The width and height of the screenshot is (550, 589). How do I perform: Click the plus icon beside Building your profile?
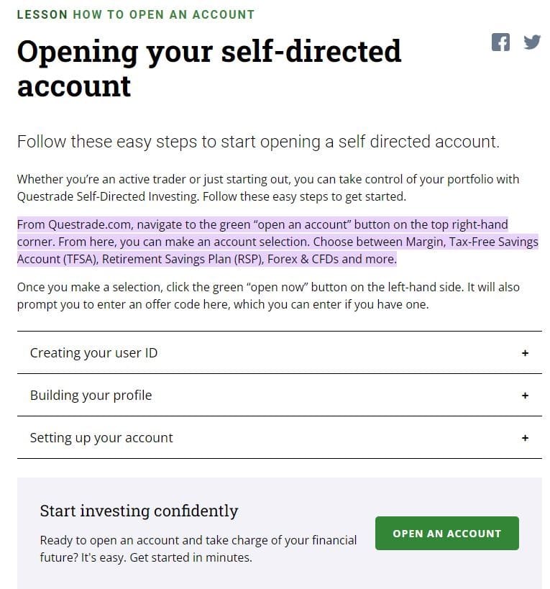(x=525, y=396)
